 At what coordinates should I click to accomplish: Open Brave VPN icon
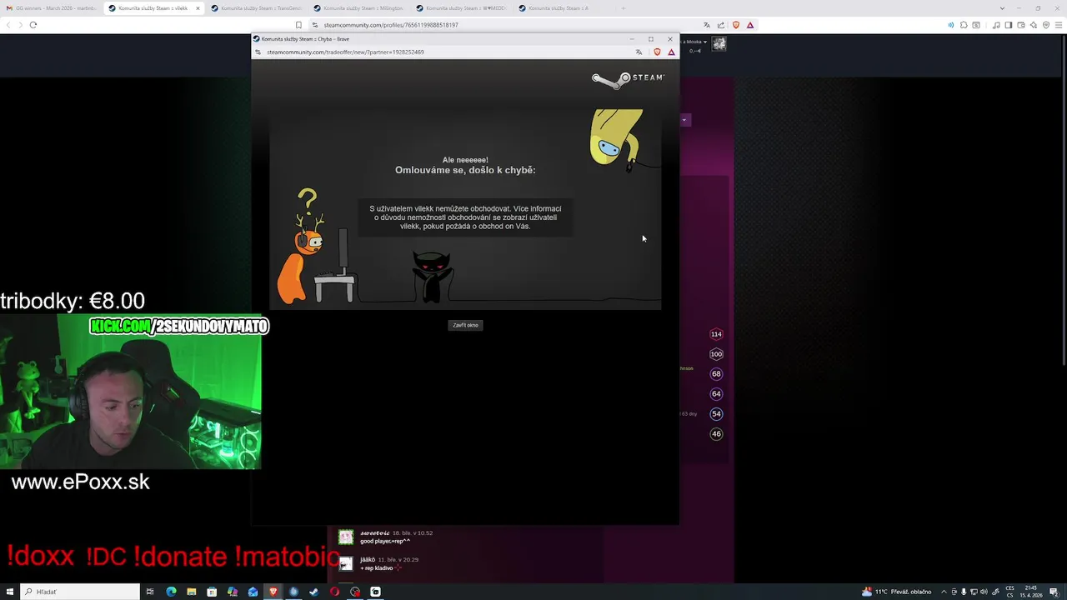click(1046, 25)
